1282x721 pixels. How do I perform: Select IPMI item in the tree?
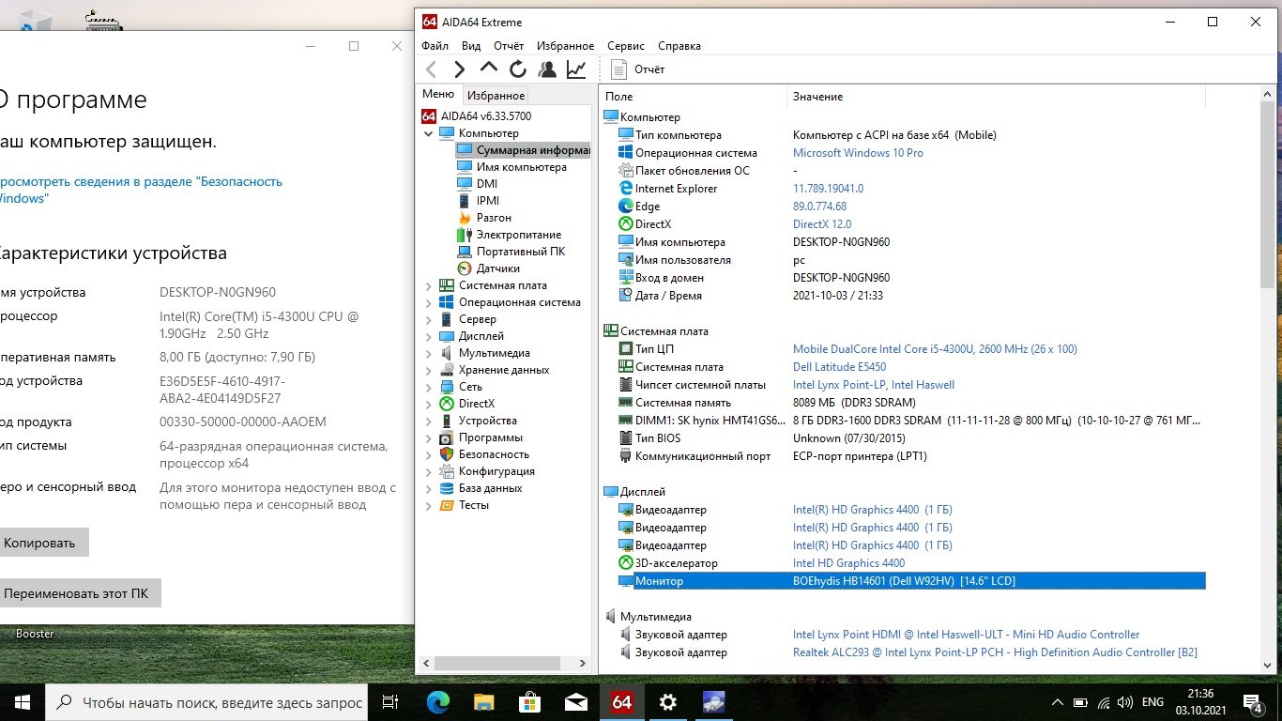point(487,201)
